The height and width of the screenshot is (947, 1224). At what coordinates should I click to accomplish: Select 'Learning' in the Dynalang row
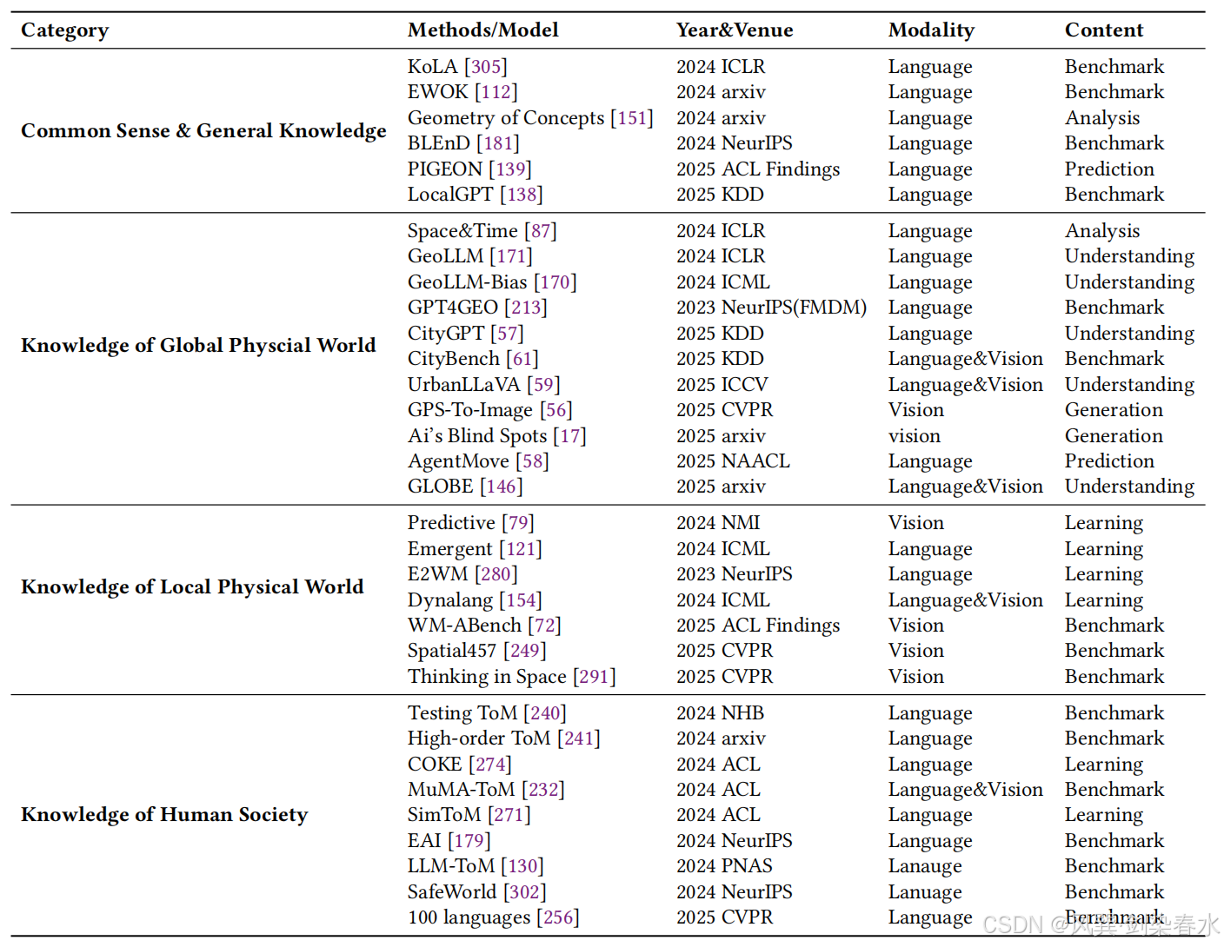[x=1104, y=600]
